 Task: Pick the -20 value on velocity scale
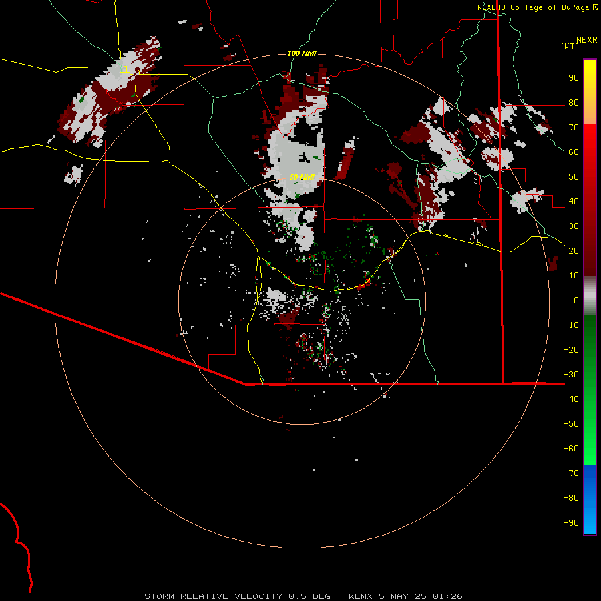pyautogui.click(x=571, y=350)
